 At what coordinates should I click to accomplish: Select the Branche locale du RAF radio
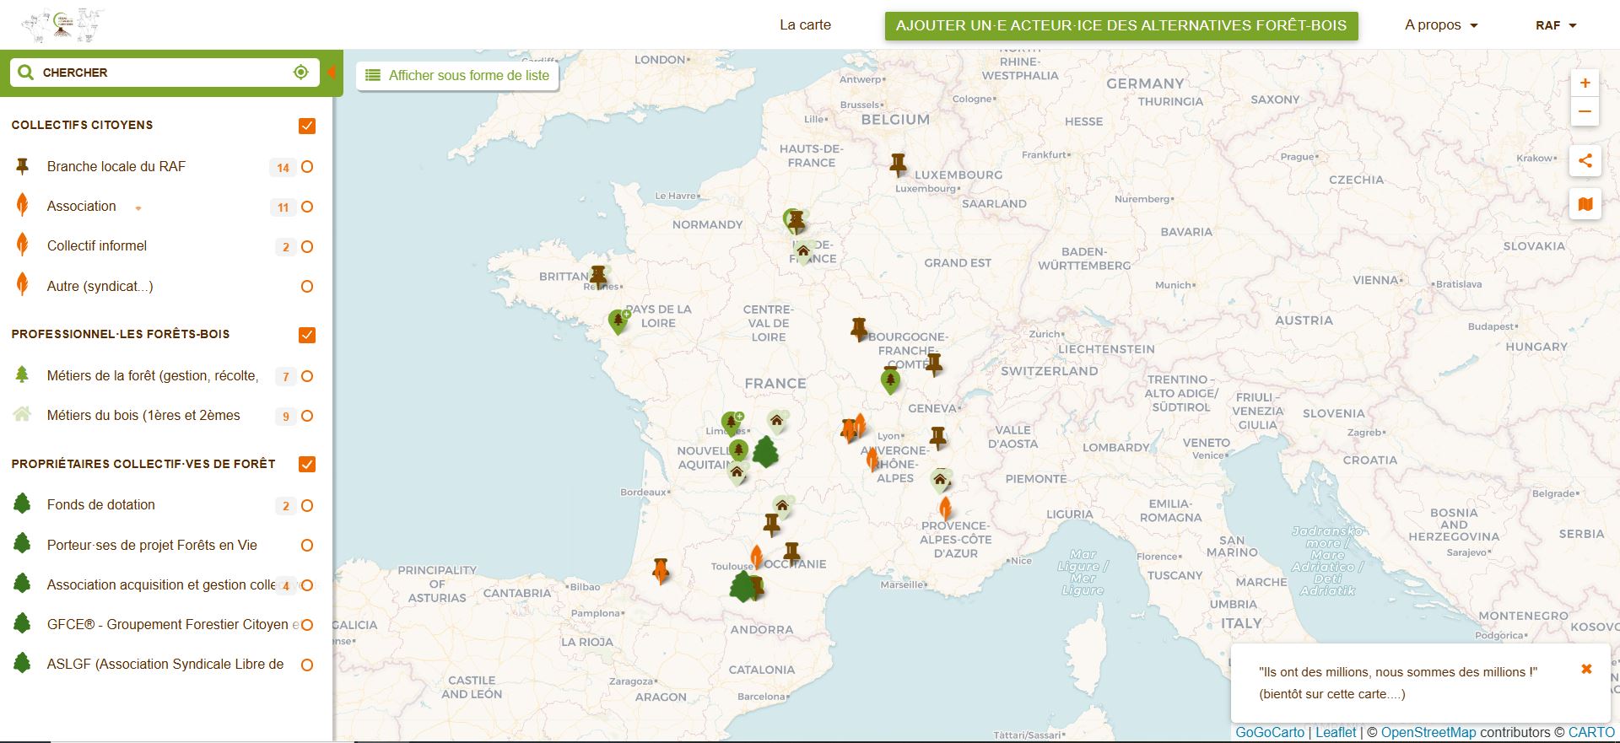click(x=307, y=167)
